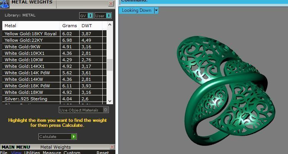Enable Use Object Materials option
The height and width of the screenshot is (154, 288).
tap(84, 110)
